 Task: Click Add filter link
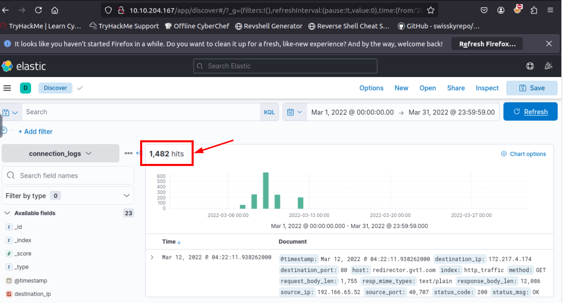coord(36,131)
